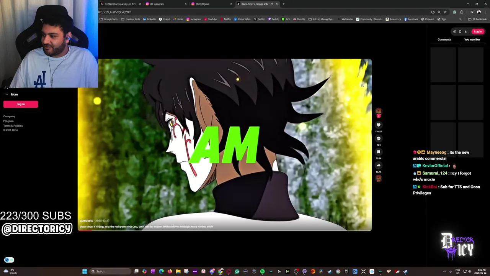Open the All Bookmarks folder
This screenshot has height=276, width=490.
tap(477, 19)
